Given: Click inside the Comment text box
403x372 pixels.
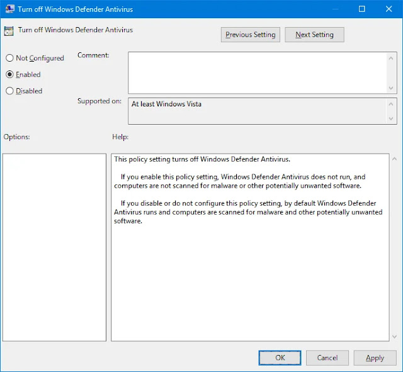Looking at the screenshot, I should coord(257,73).
